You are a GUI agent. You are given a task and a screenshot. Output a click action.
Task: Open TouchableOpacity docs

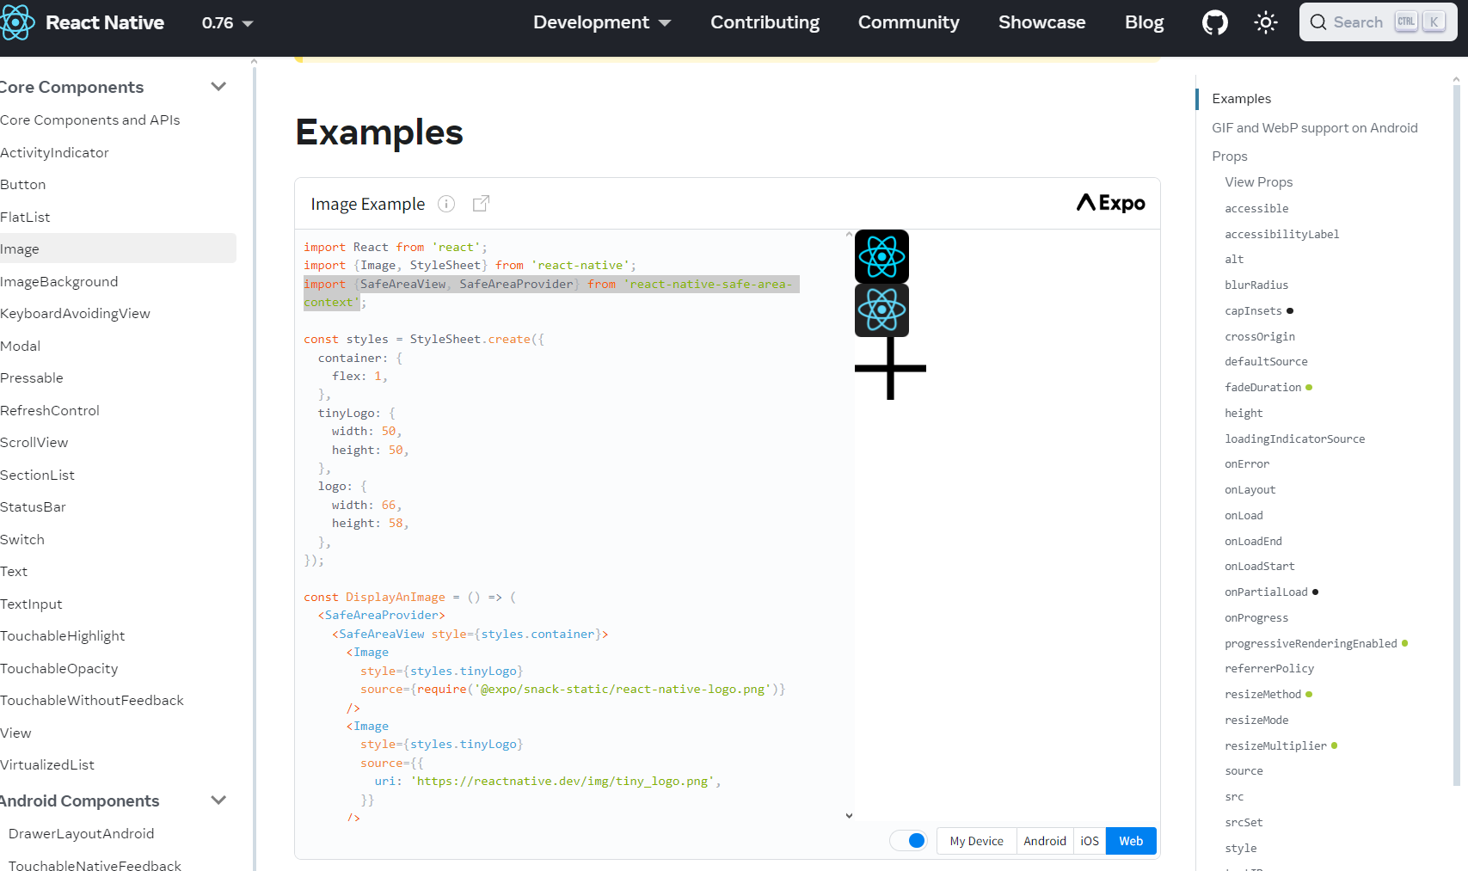coord(59,669)
